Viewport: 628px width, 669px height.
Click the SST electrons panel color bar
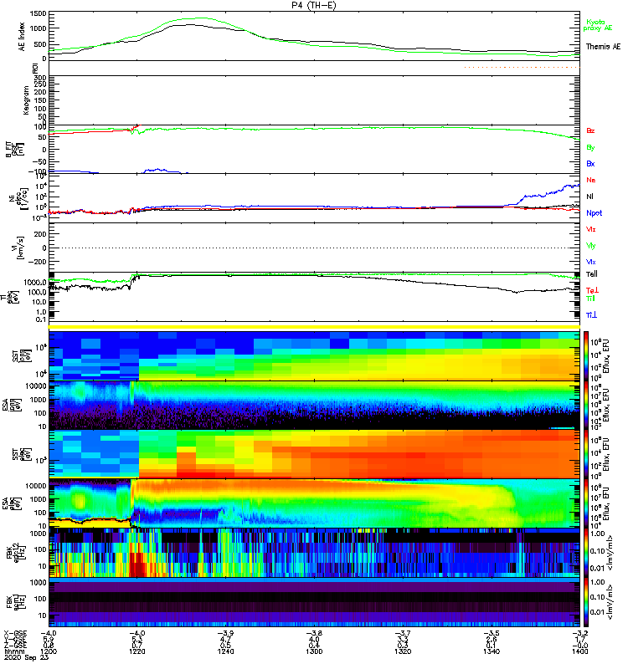point(586,454)
